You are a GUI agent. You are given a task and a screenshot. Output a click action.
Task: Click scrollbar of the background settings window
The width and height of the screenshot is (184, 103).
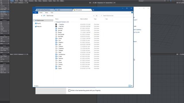(x=150, y=37)
